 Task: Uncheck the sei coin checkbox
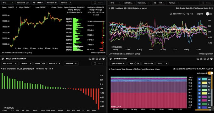tap(200, 101)
